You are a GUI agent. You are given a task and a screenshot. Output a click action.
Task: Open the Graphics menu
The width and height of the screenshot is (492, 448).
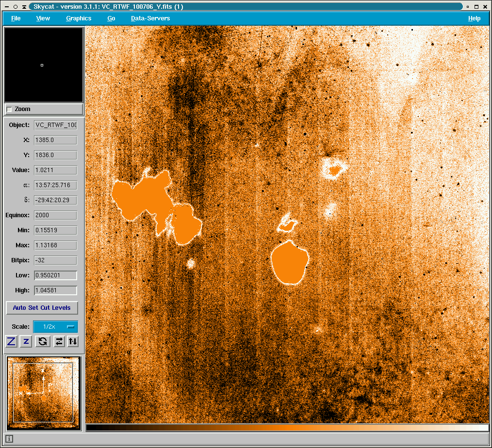point(79,18)
